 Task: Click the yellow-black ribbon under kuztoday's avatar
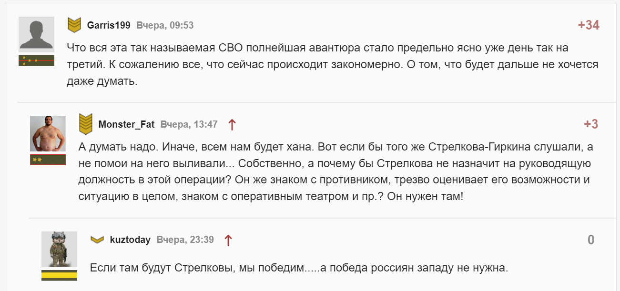tap(59, 275)
